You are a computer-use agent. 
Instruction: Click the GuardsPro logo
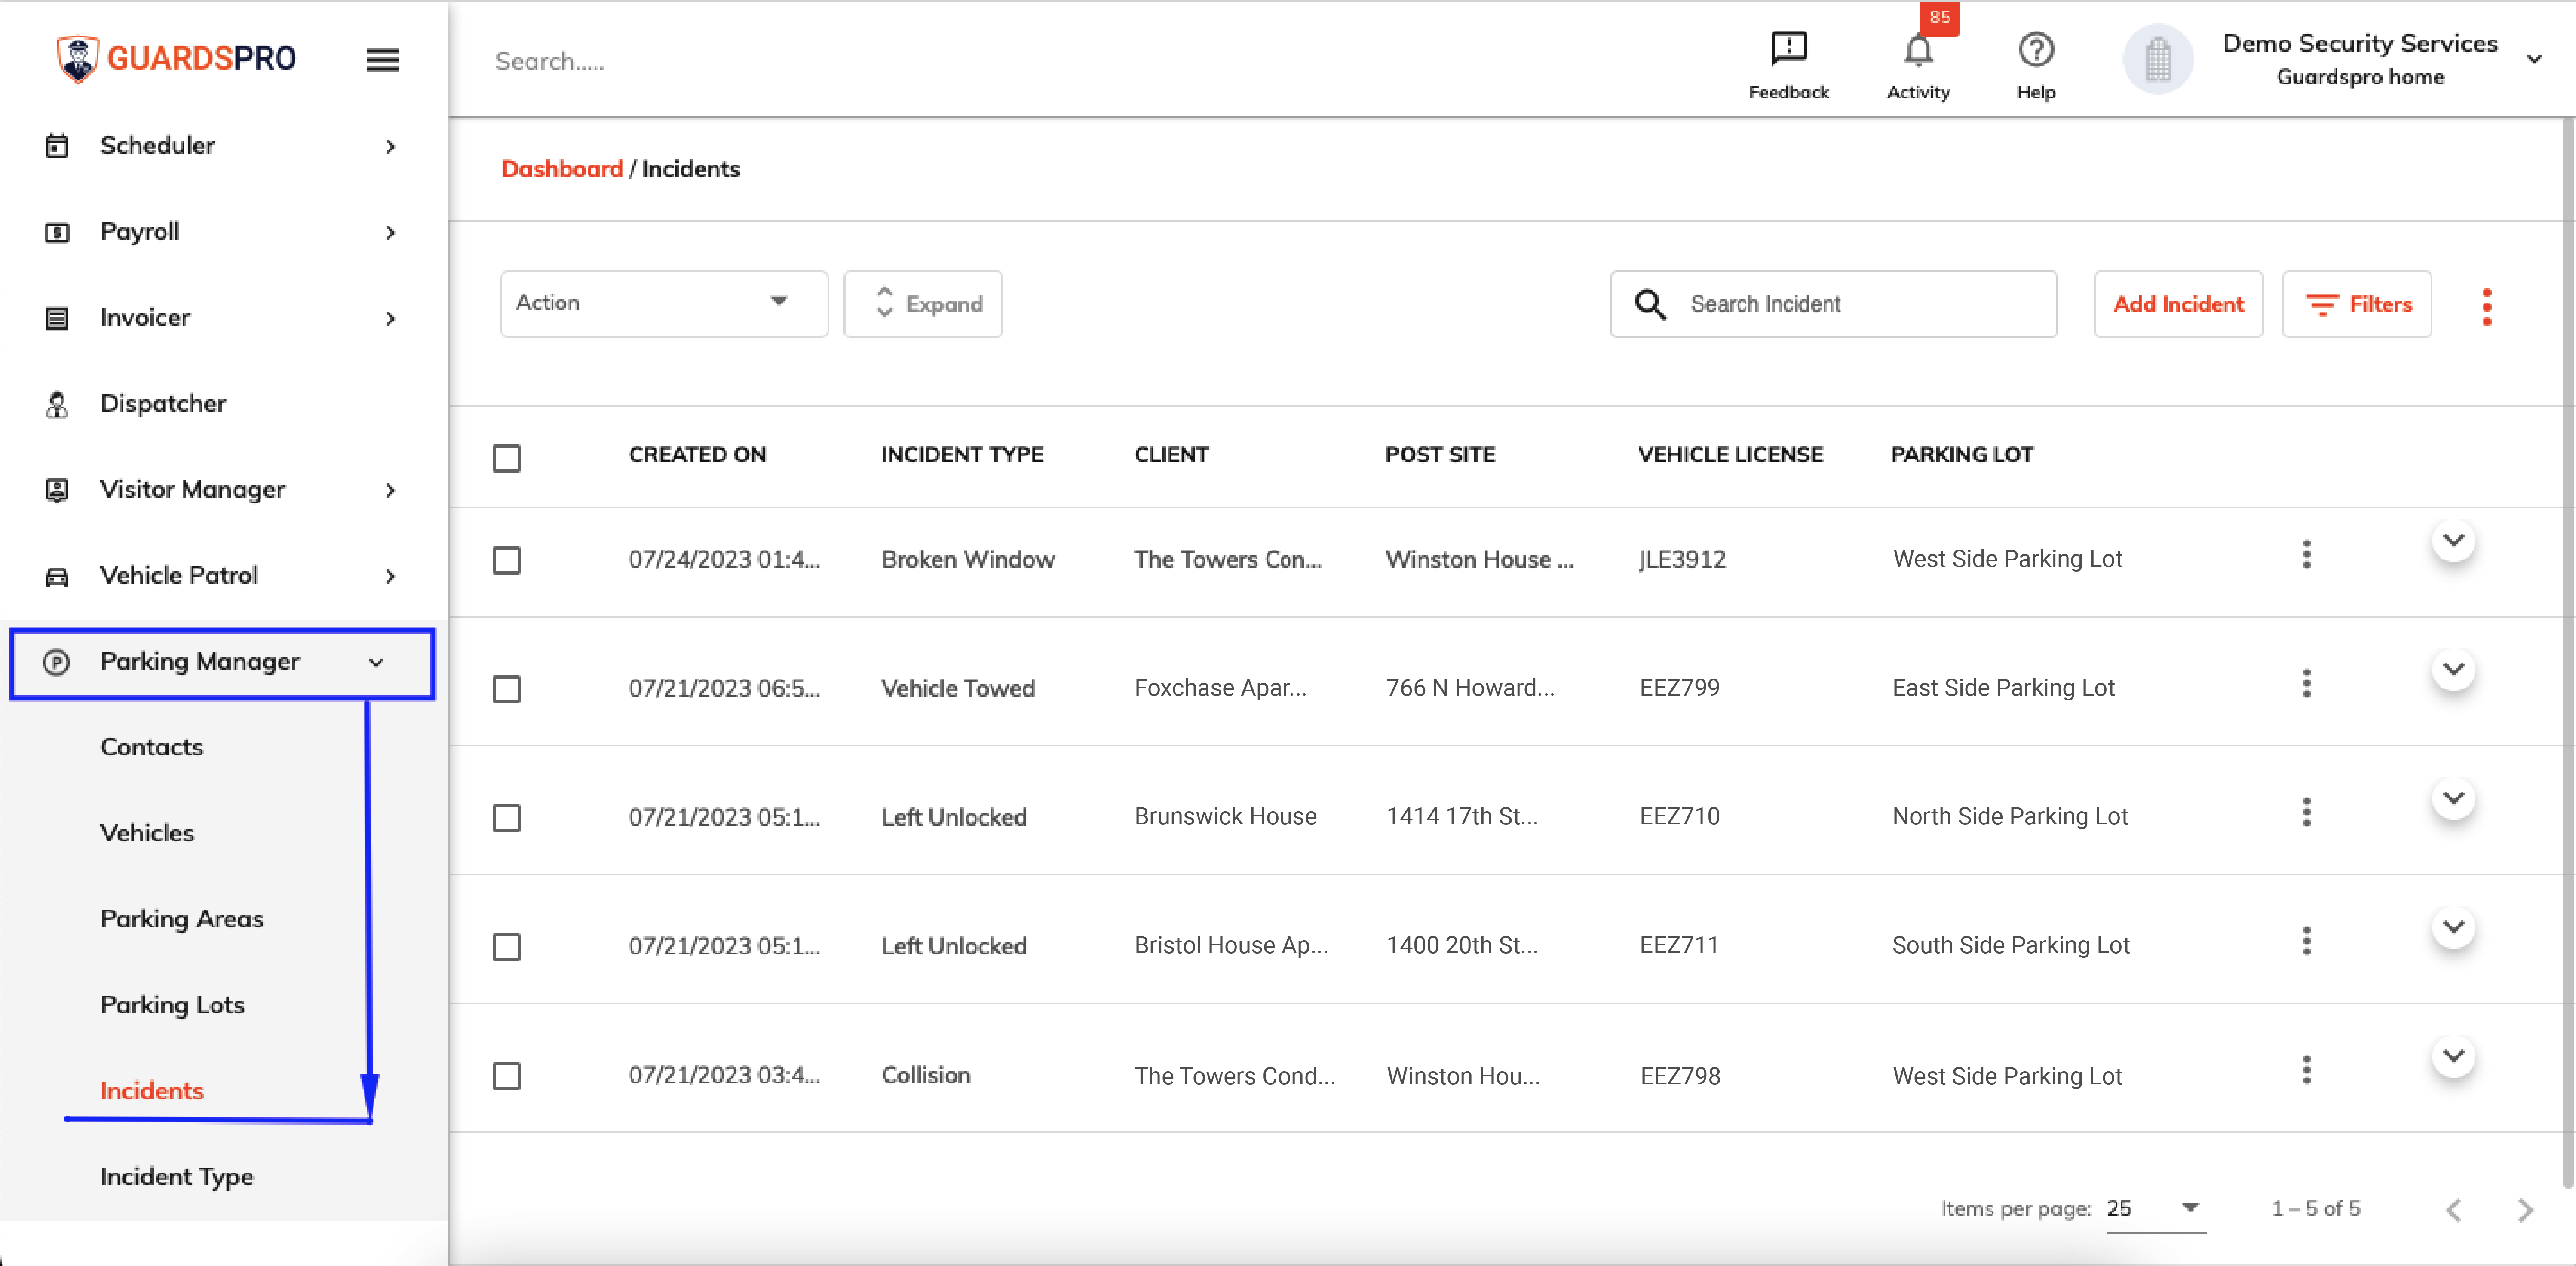pyautogui.click(x=177, y=58)
